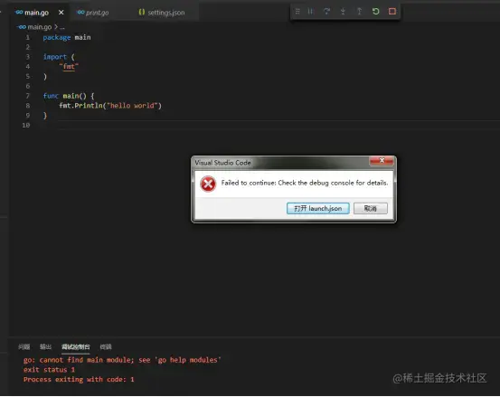Open the print.go editor tab
The width and height of the screenshot is (500, 397).
pos(97,13)
